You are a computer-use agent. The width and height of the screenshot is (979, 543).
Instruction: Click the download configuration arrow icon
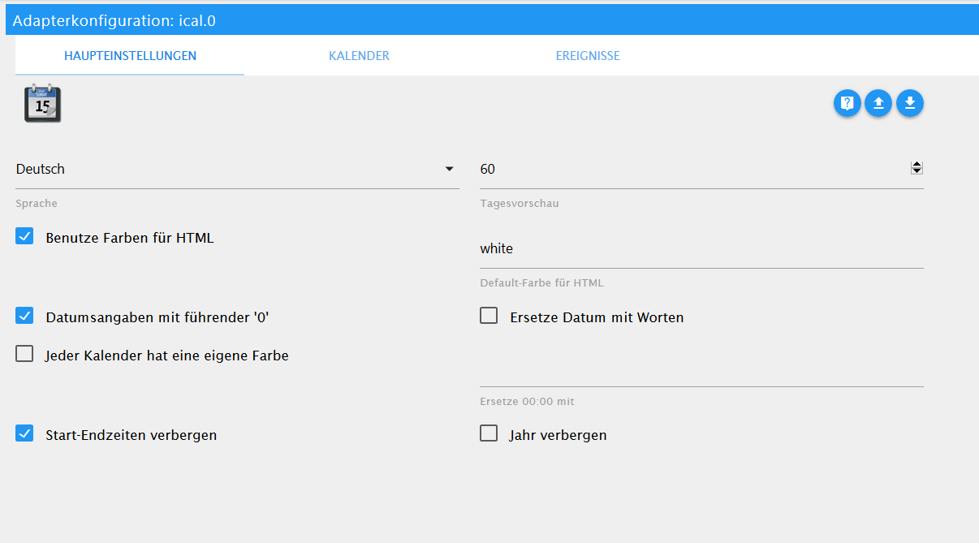910,103
